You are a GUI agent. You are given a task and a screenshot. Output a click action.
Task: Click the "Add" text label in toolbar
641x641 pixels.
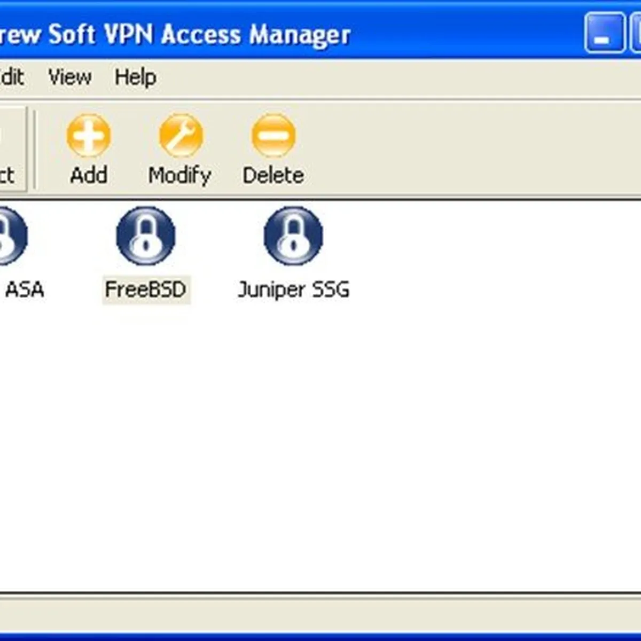(x=88, y=175)
